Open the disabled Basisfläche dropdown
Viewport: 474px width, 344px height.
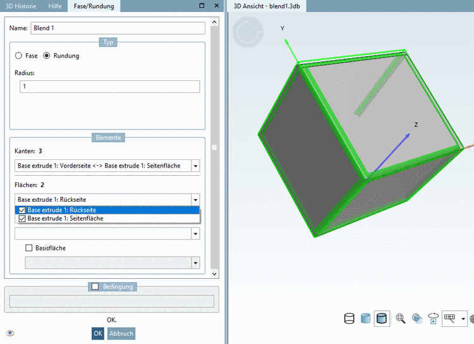(195, 263)
